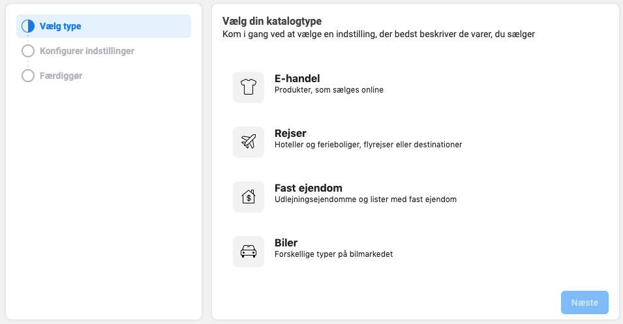
Task: Click the T-shirt icon for E-handel
Action: click(x=249, y=87)
